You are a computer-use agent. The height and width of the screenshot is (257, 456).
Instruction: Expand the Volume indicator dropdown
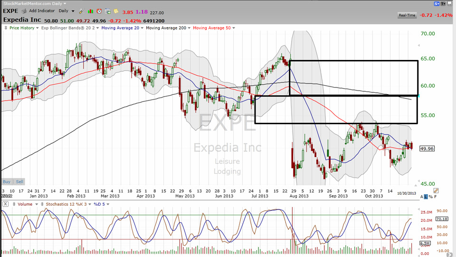point(37,204)
